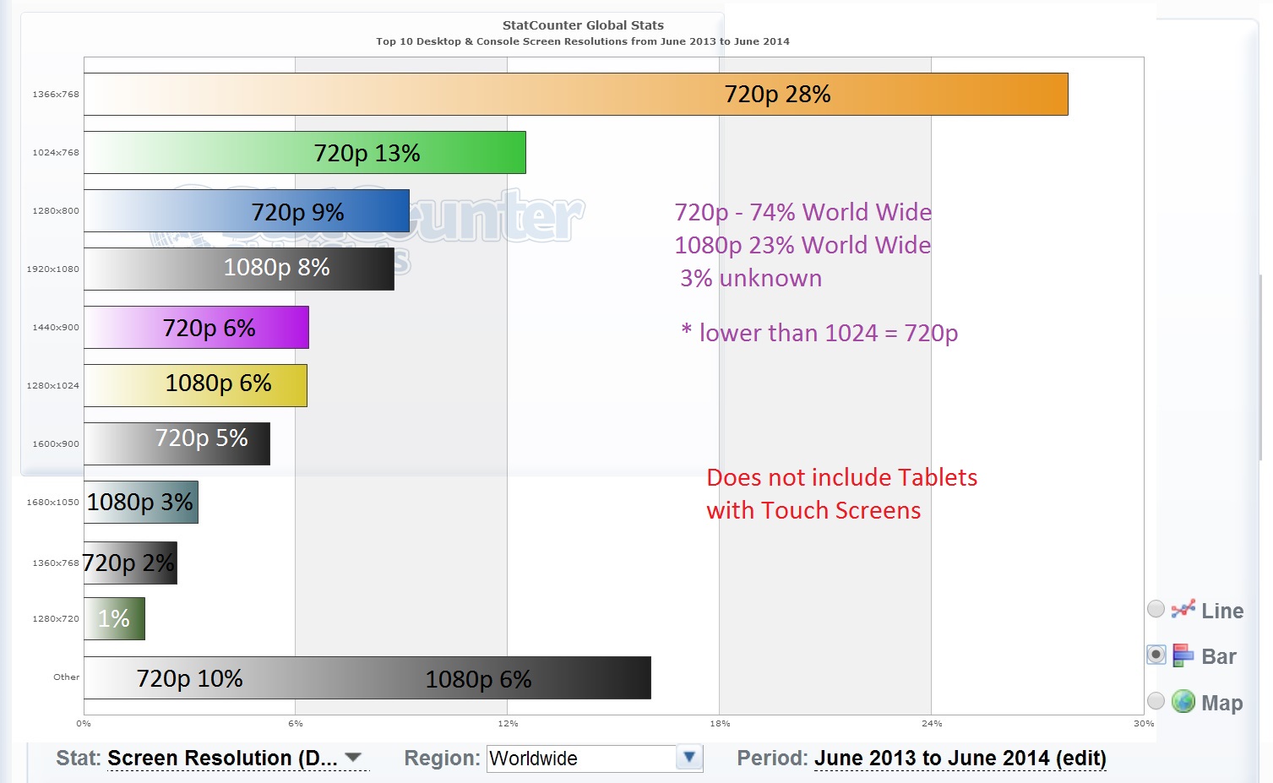This screenshot has height=783, width=1273.
Task: Select the Map view radio button
Action: pos(1156,701)
